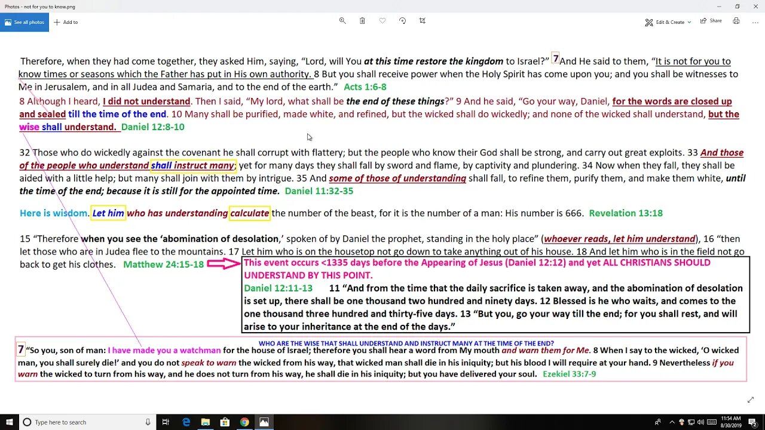Open File Explorer from the taskbar
This screenshot has height=430, width=765.
tap(206, 422)
